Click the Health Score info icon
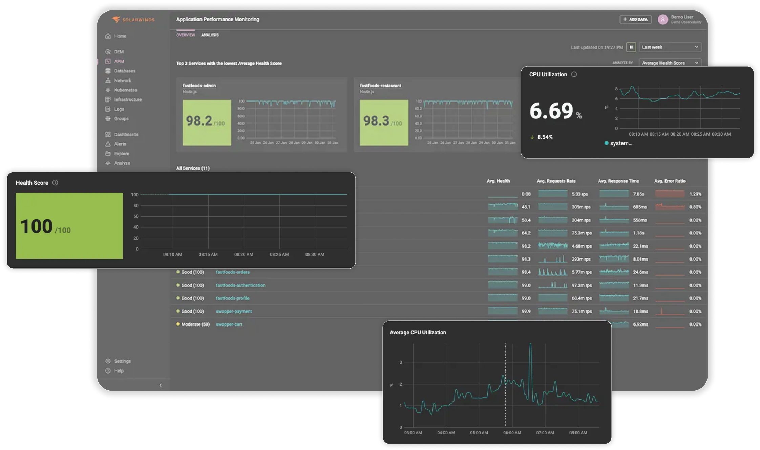 pyautogui.click(x=55, y=183)
